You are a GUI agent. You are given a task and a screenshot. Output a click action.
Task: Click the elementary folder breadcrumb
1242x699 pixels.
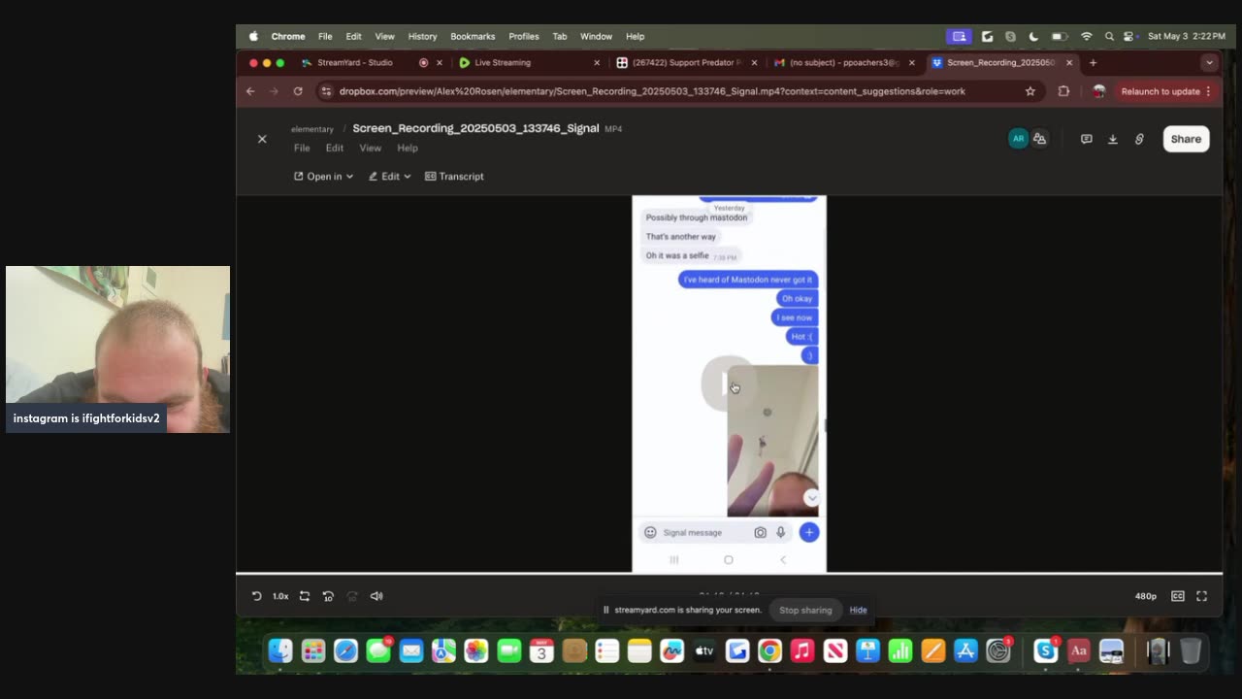click(312, 129)
